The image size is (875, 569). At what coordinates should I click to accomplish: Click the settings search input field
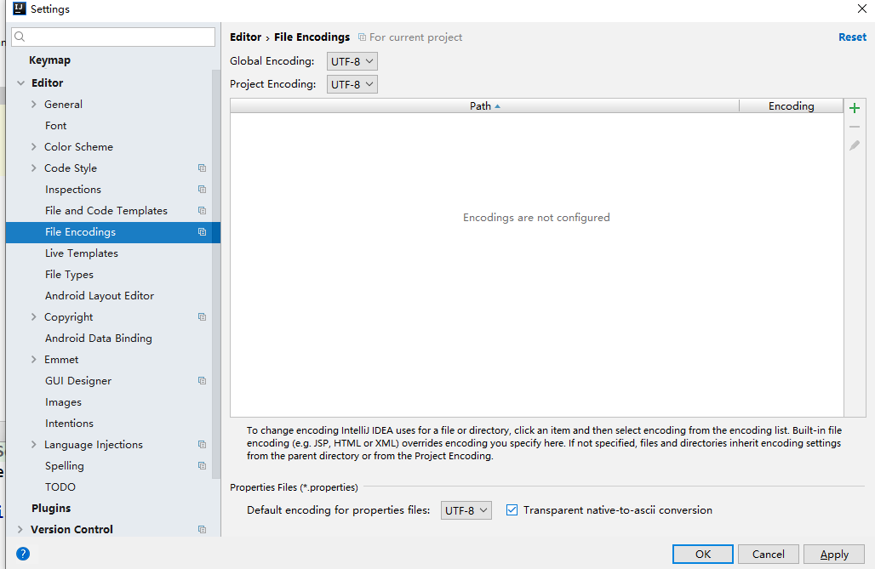click(x=112, y=37)
